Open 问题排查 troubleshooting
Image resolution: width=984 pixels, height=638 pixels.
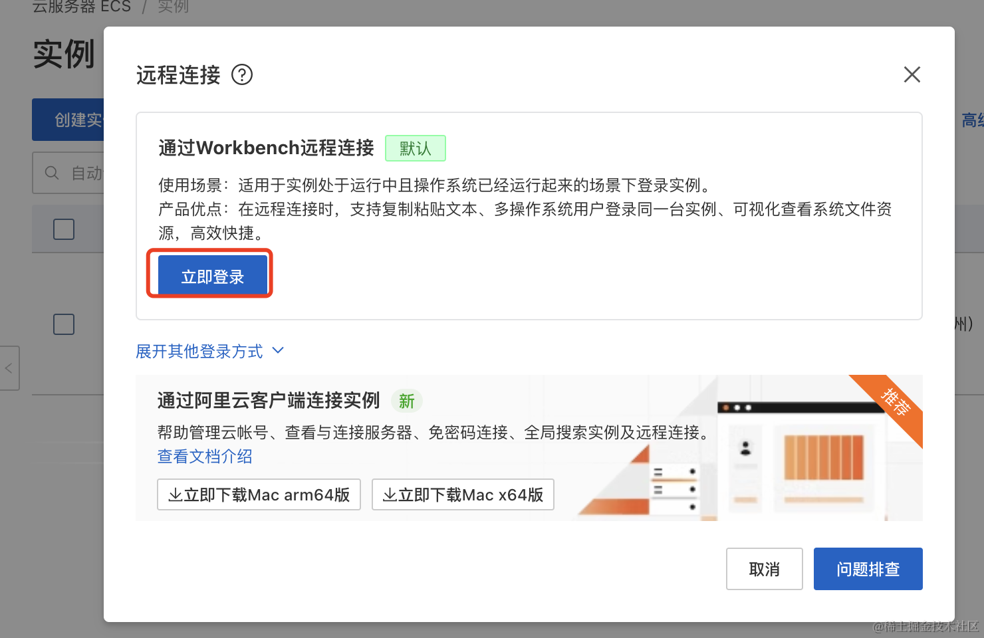[868, 569]
